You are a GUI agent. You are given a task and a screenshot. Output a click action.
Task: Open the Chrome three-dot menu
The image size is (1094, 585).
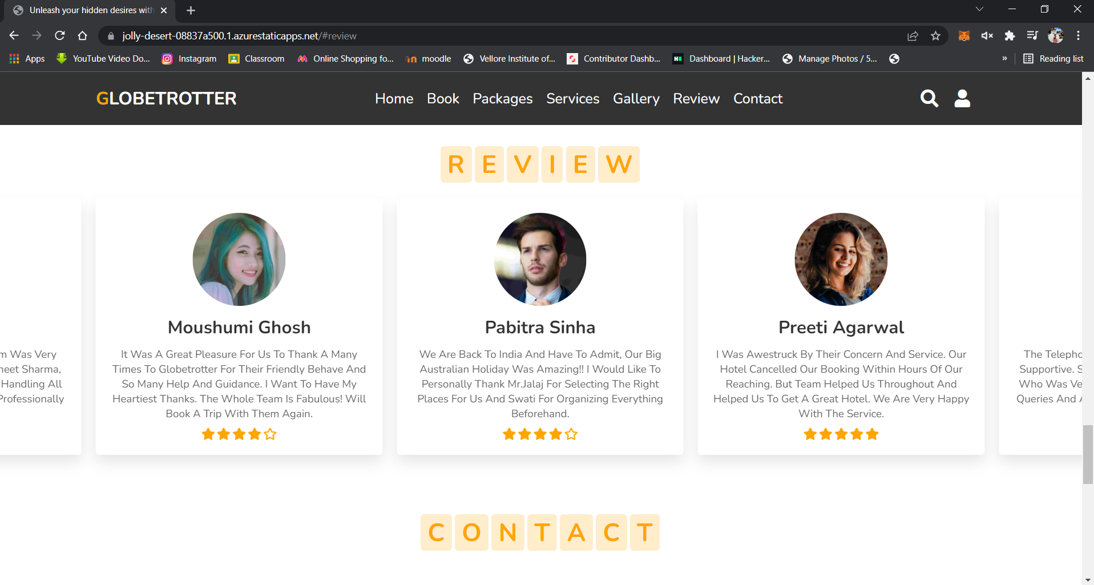click(x=1079, y=35)
